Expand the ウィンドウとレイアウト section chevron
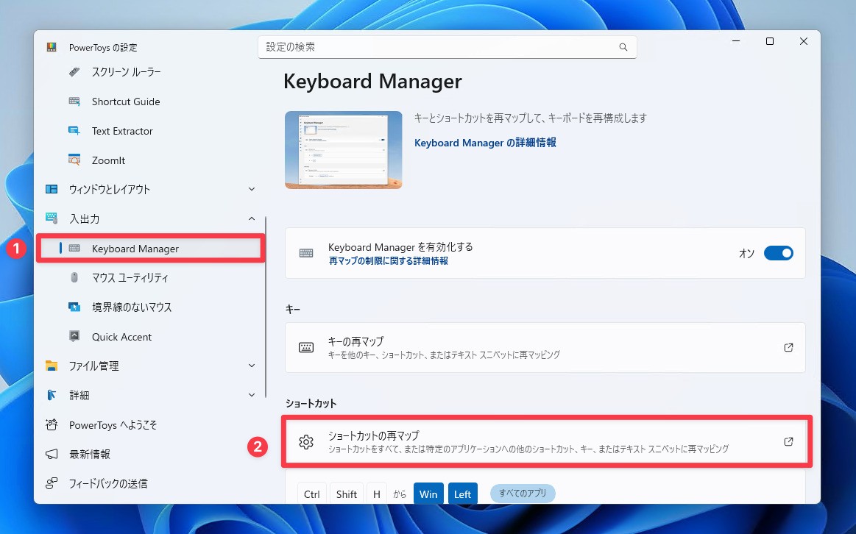The height and width of the screenshot is (534, 856). (x=252, y=189)
